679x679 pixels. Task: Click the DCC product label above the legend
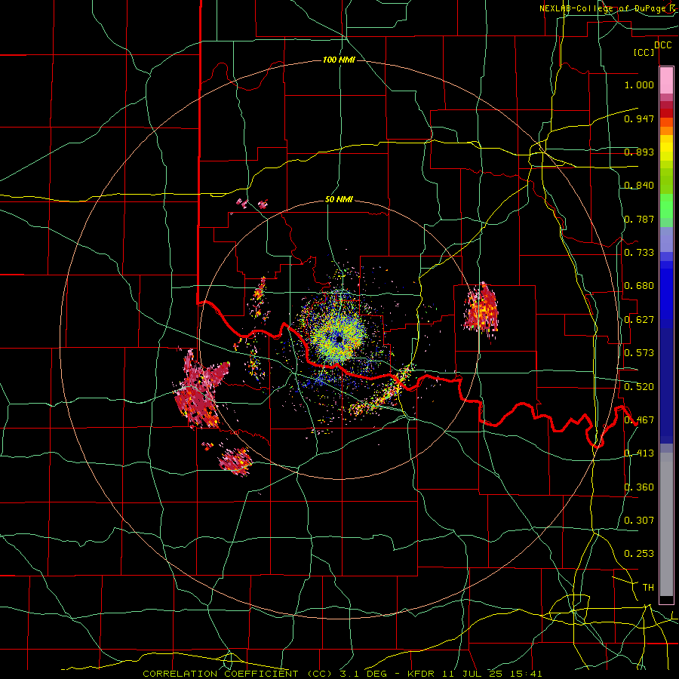point(662,45)
